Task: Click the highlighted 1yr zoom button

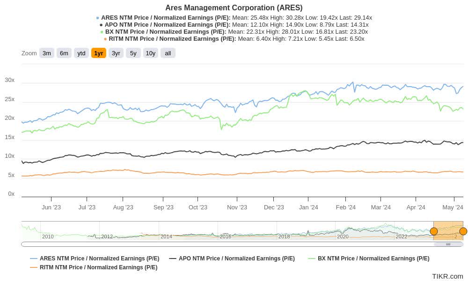Action: [98, 53]
